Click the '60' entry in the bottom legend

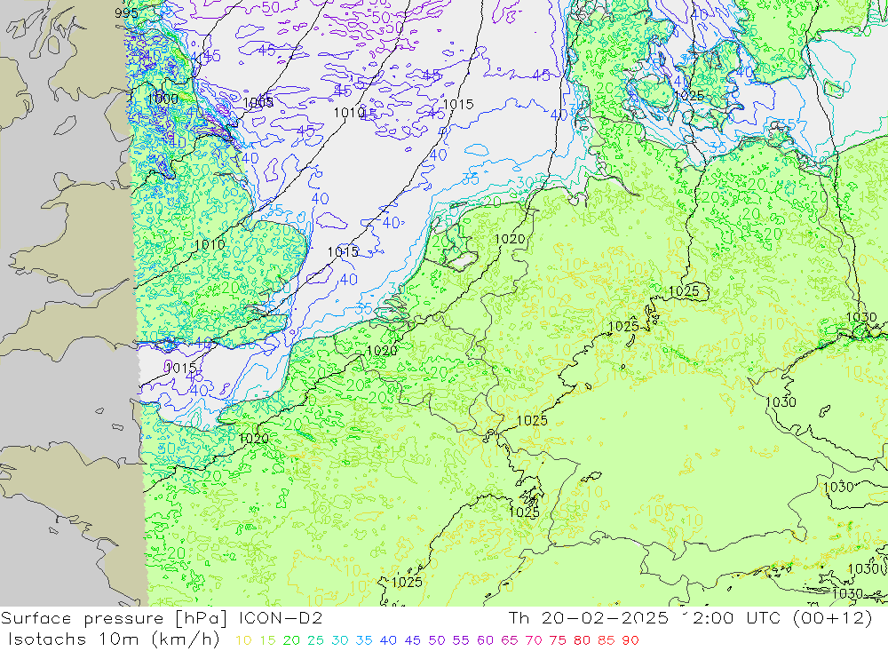[x=486, y=641]
